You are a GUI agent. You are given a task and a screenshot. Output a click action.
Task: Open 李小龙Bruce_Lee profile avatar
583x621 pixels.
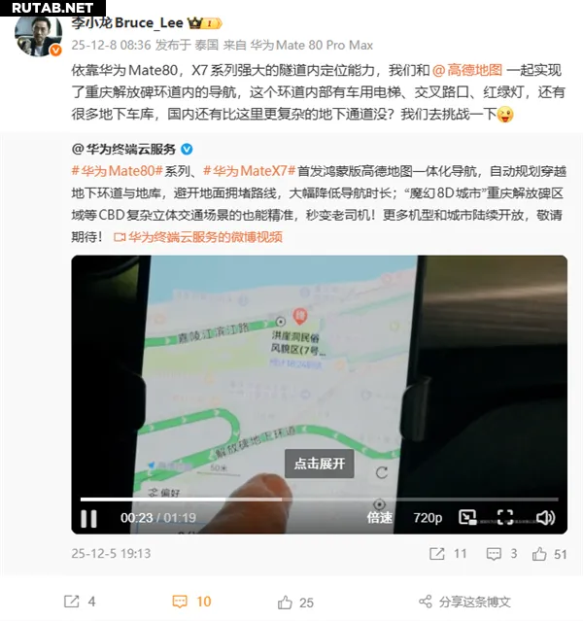pyautogui.click(x=38, y=36)
